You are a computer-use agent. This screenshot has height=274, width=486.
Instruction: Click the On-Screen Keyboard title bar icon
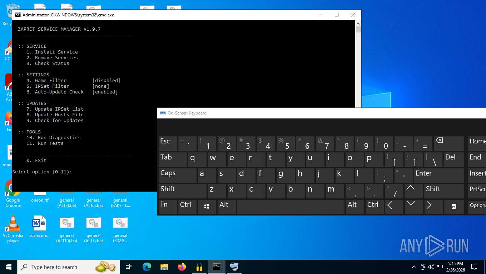(x=163, y=113)
